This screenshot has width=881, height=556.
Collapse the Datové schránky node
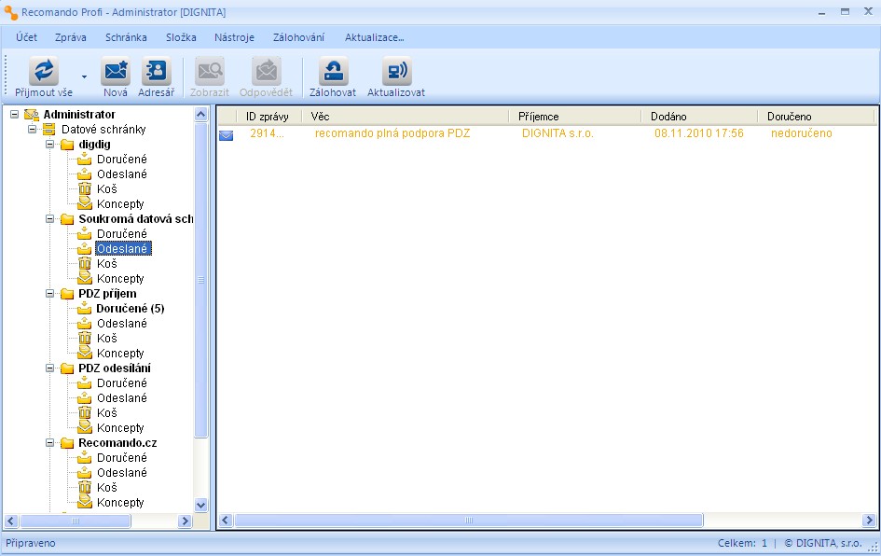click(x=32, y=130)
